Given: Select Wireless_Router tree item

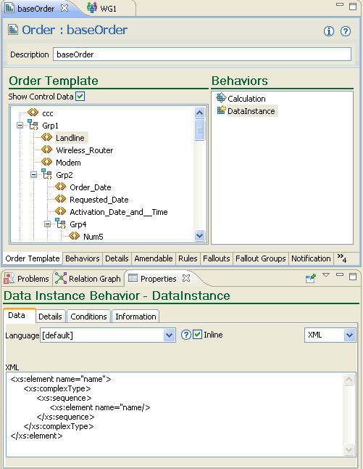Looking at the screenshot, I should [x=85, y=150].
